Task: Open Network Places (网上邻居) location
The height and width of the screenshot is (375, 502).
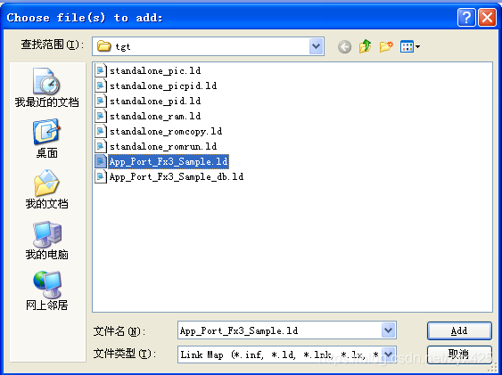Action: click(x=46, y=290)
